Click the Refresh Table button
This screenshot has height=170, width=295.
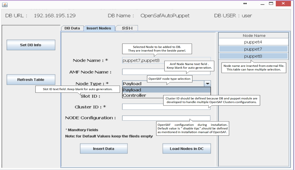(x=31, y=80)
